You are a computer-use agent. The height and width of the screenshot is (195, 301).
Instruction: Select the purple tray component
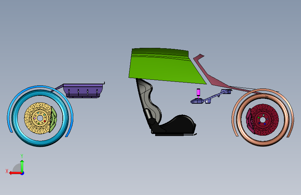tap(84, 90)
